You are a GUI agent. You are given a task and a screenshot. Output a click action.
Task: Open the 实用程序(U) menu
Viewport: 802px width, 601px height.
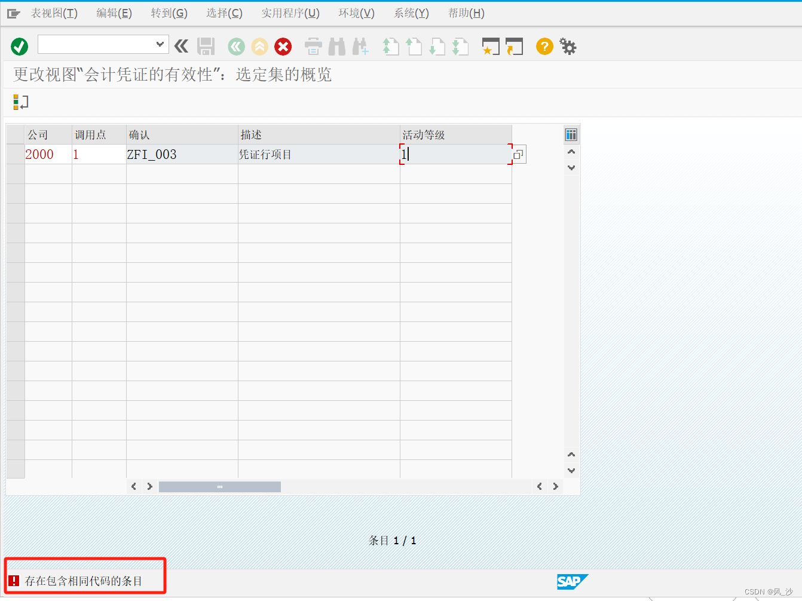tap(290, 13)
